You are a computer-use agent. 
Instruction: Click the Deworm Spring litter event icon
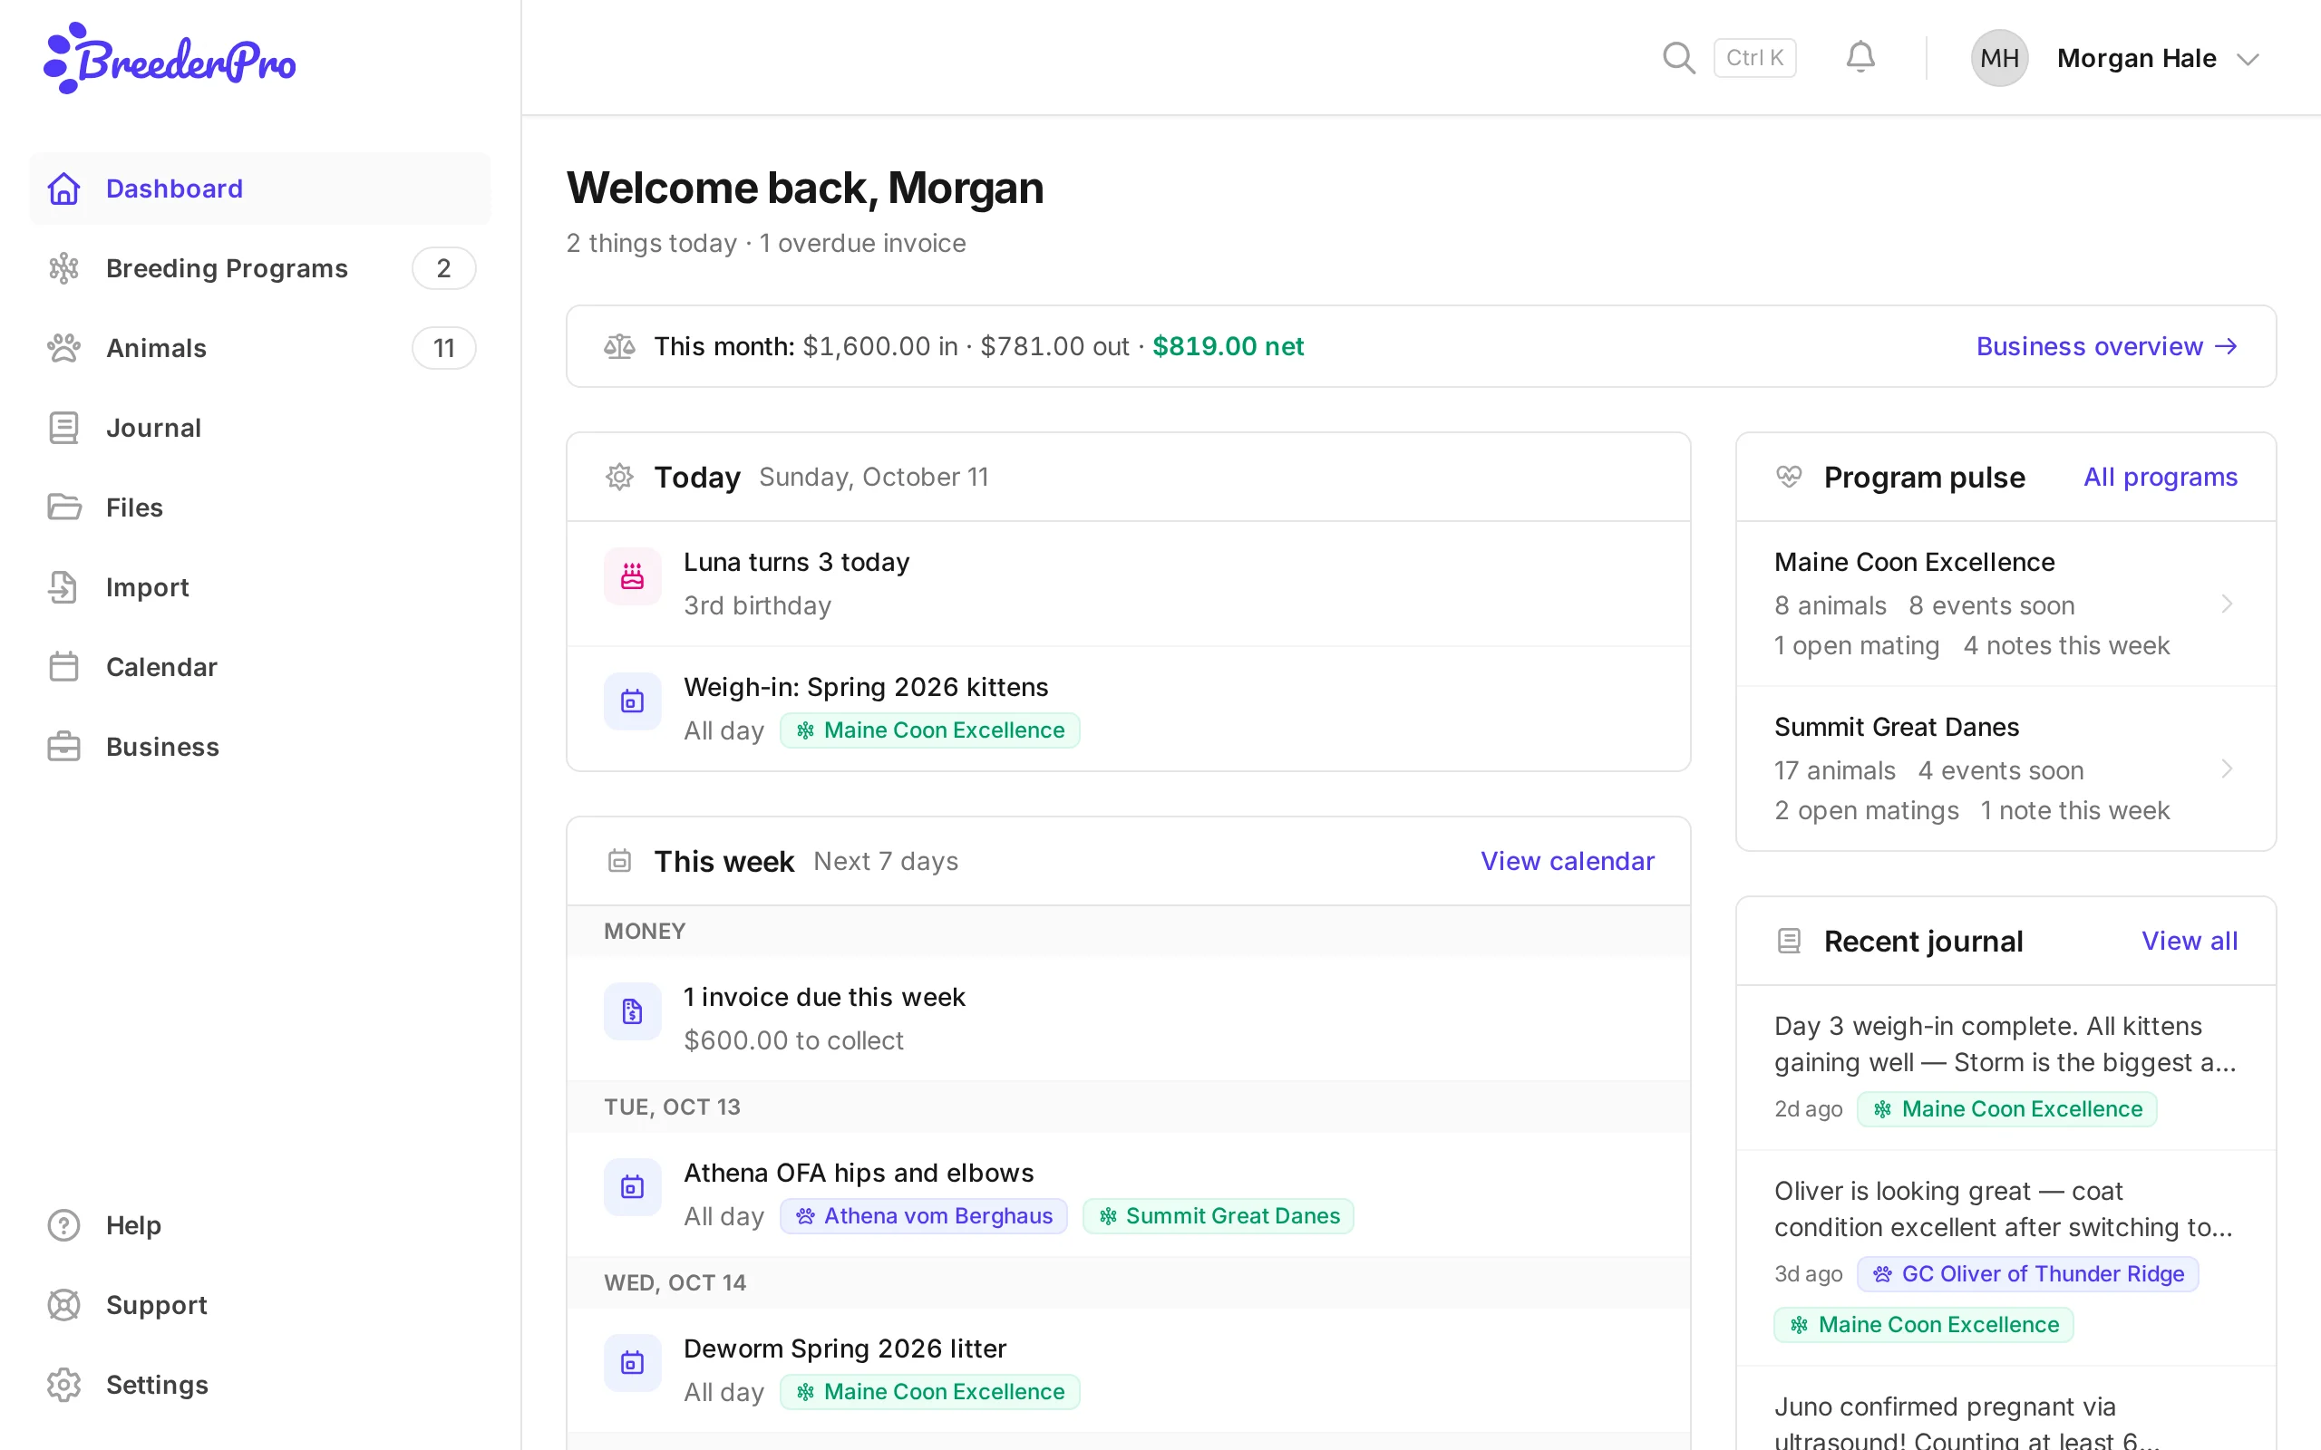click(x=632, y=1363)
